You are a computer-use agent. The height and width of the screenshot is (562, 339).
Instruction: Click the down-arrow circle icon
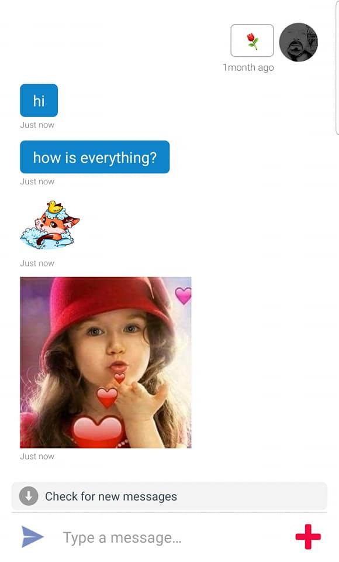[x=29, y=496]
